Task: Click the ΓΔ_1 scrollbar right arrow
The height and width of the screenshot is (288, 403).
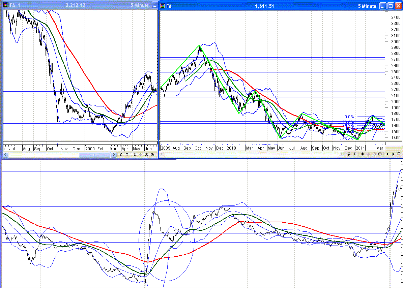Action: [113, 155]
